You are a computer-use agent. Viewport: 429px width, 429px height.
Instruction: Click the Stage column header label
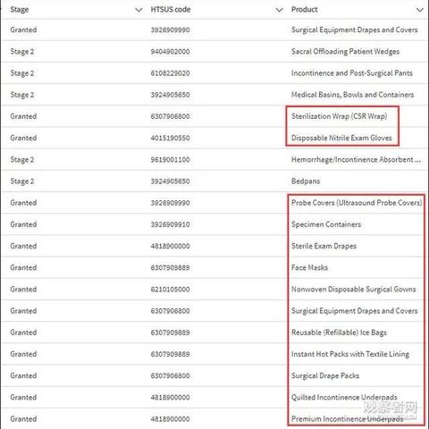click(x=20, y=10)
